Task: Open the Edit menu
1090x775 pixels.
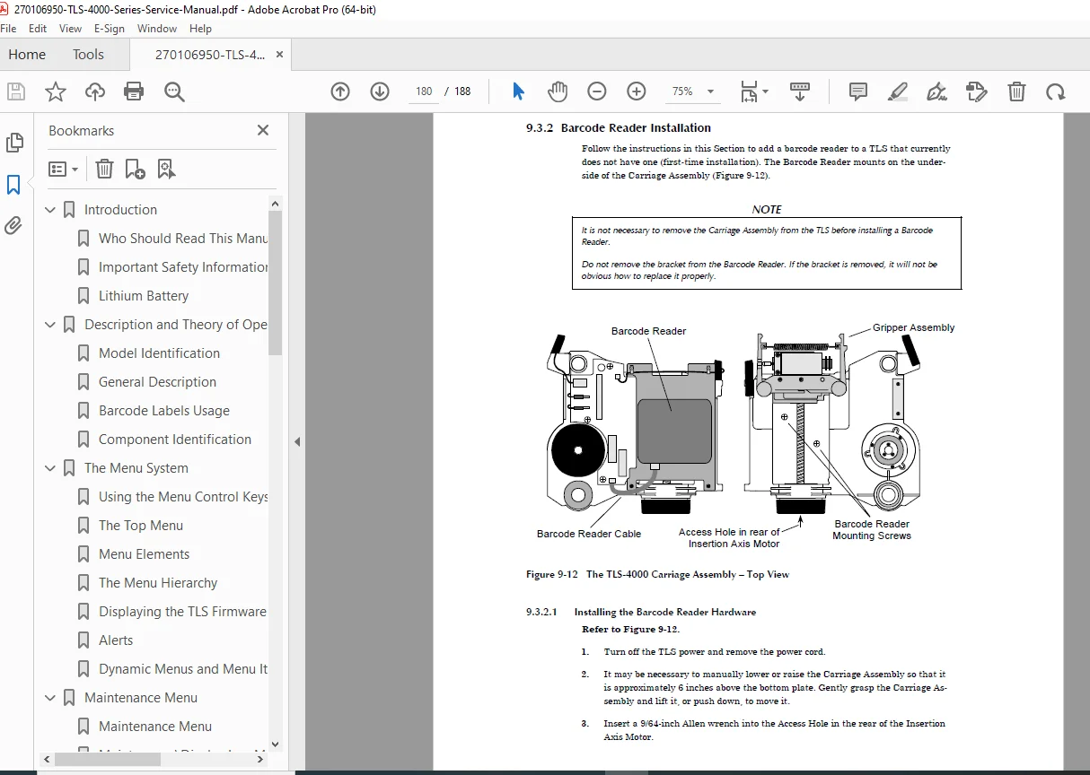Action: [38, 29]
